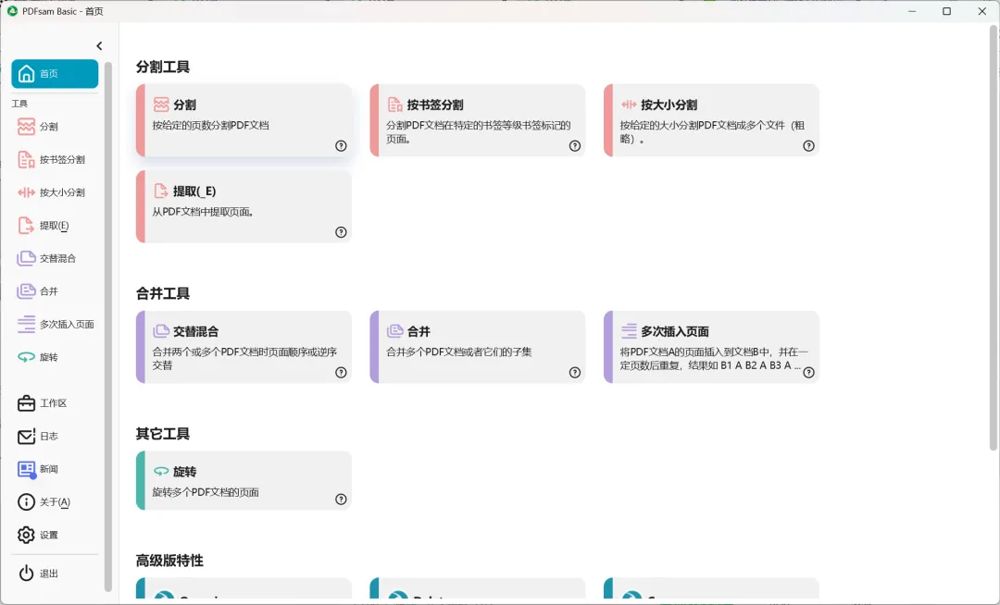The height and width of the screenshot is (605, 1000).
Task: Maximize the PDFsam Basic window
Action: coord(947,11)
